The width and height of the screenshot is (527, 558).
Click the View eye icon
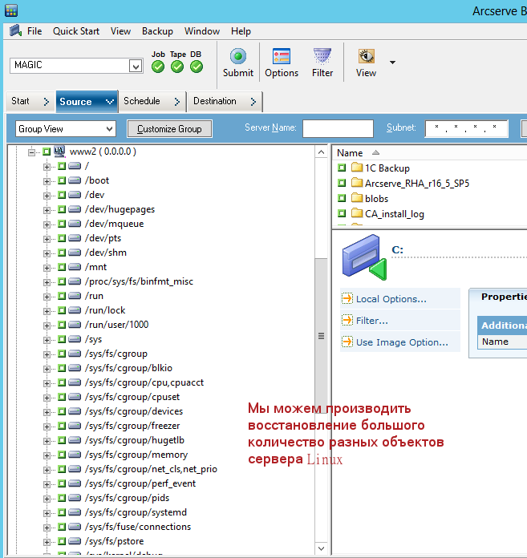[366, 57]
